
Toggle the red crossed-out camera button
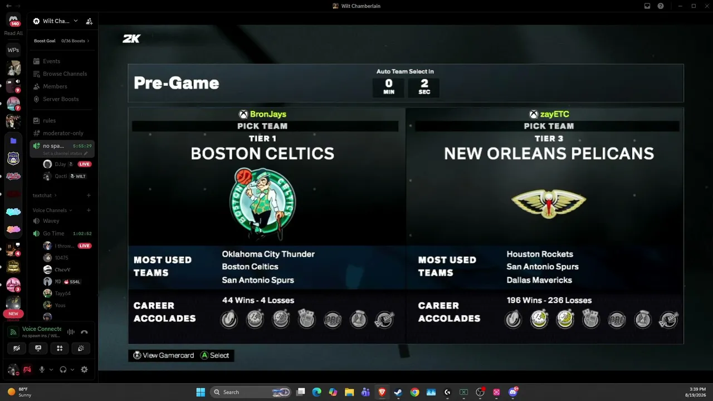(27, 369)
